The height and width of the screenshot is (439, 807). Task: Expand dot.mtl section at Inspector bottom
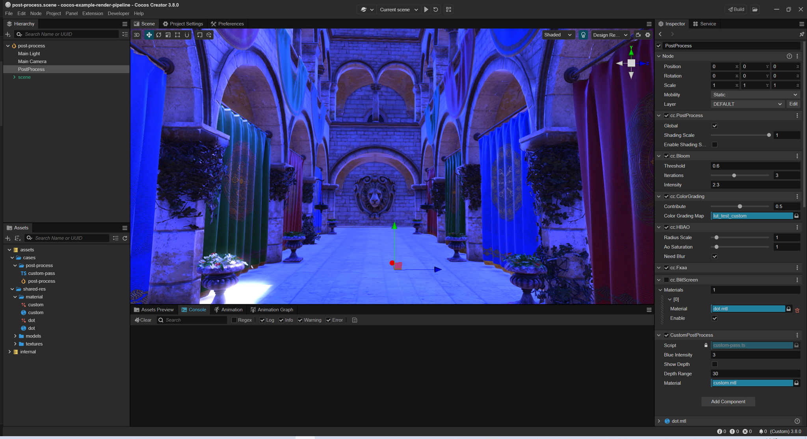pos(659,421)
